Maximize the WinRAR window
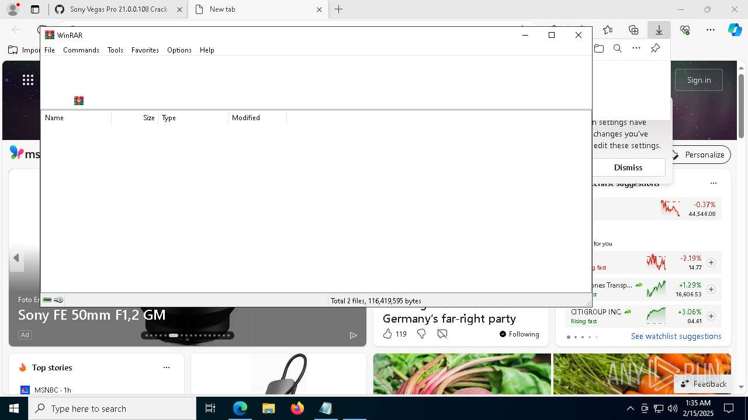748x420 pixels. (x=552, y=35)
